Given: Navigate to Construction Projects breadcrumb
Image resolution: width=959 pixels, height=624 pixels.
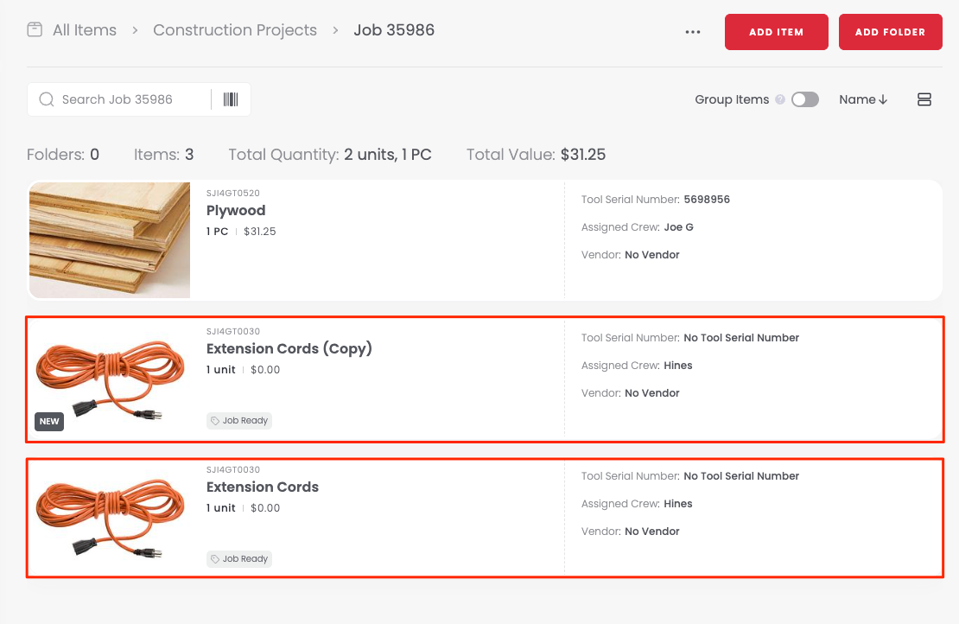Looking at the screenshot, I should 235,30.
